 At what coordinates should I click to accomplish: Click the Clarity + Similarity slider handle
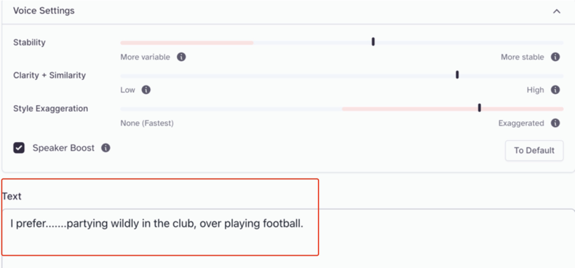point(457,74)
